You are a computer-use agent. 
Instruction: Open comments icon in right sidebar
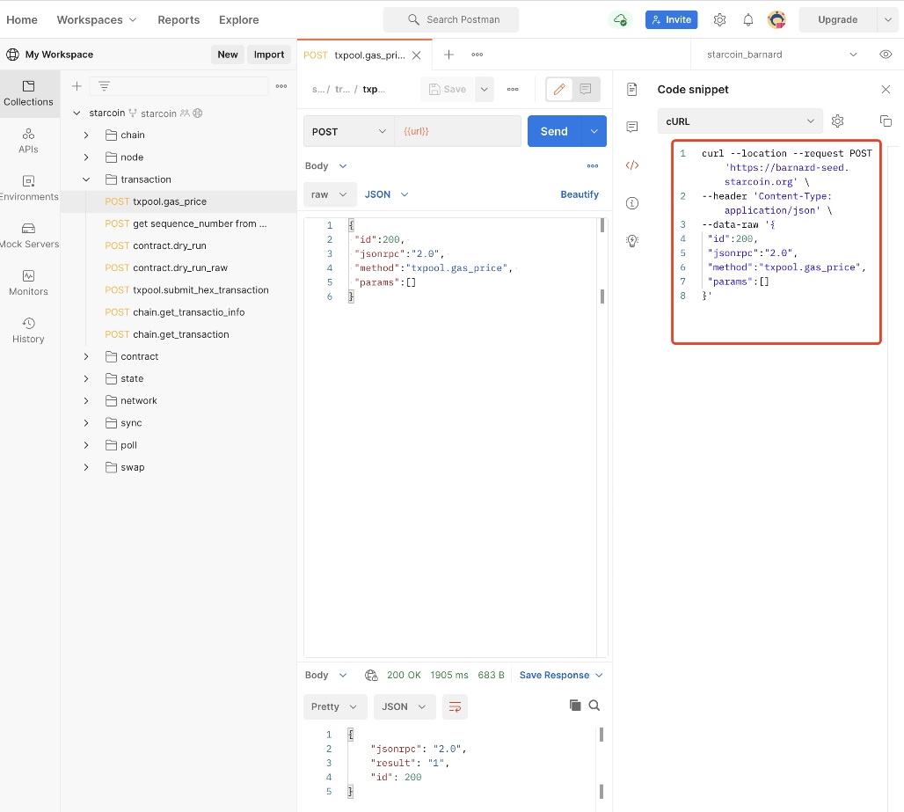tap(632, 127)
